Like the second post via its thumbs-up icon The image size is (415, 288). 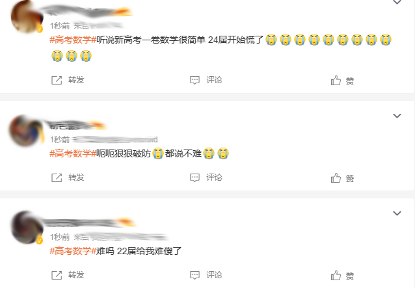click(336, 177)
